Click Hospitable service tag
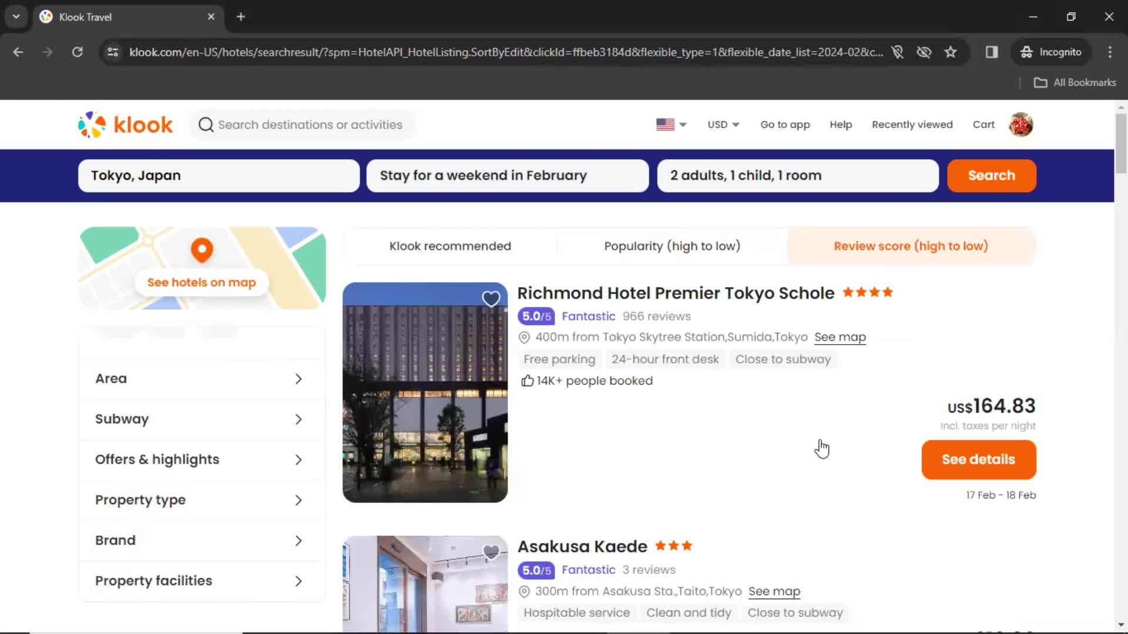 (576, 613)
